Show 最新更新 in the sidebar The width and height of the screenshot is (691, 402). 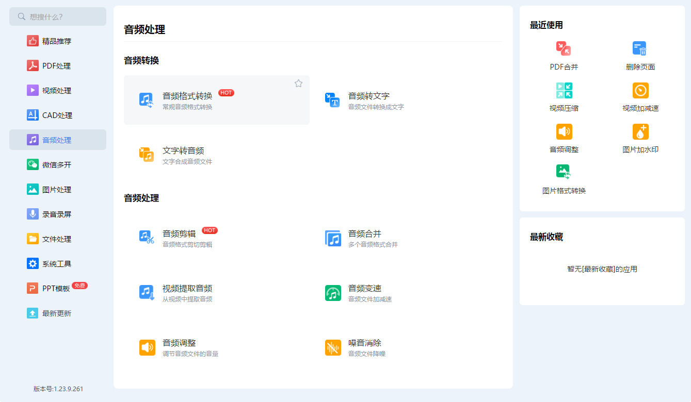58,313
